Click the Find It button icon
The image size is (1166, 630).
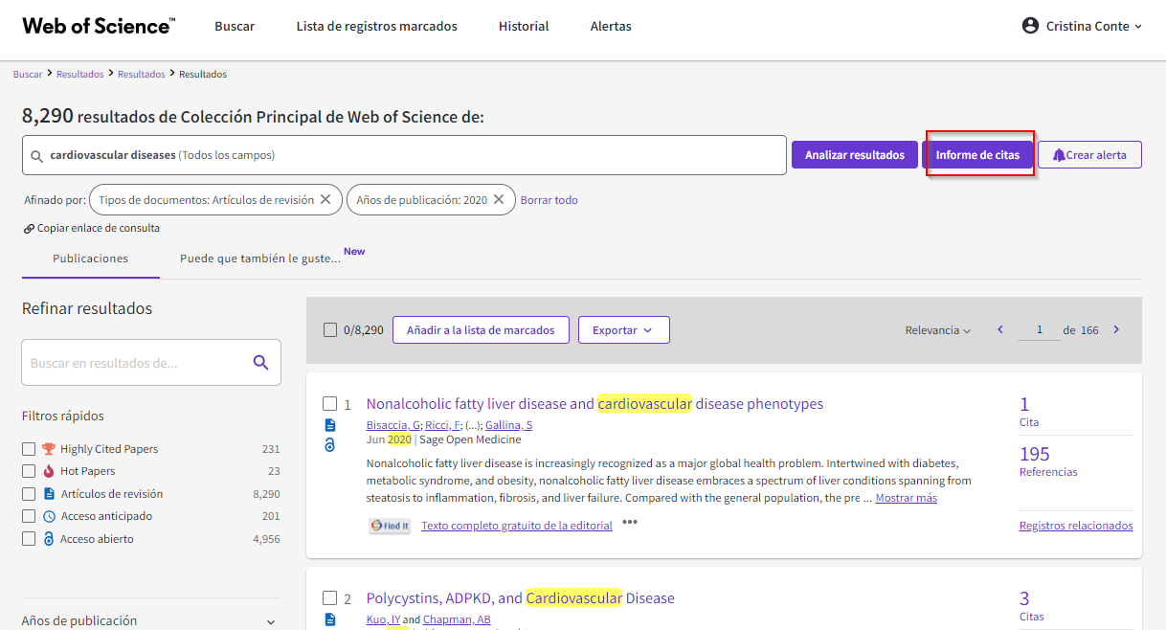pyautogui.click(x=390, y=526)
